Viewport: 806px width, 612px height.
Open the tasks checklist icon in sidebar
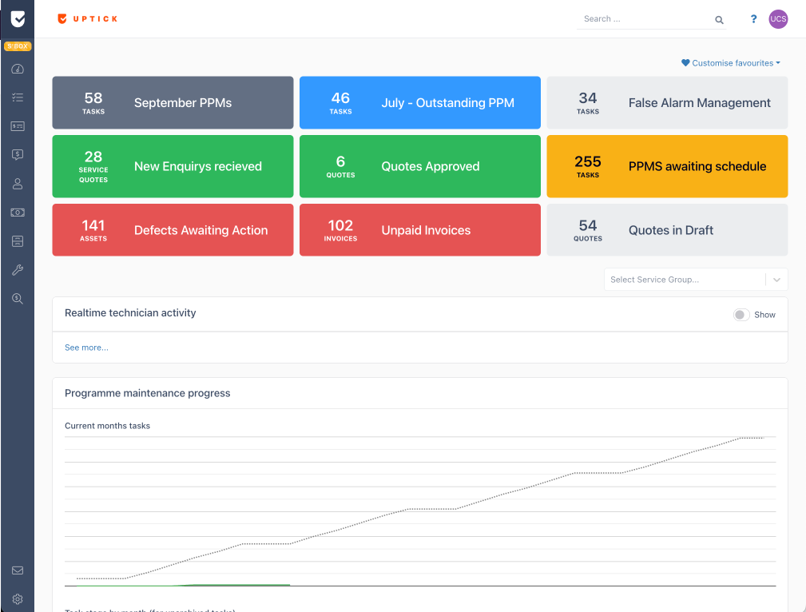[x=18, y=97]
